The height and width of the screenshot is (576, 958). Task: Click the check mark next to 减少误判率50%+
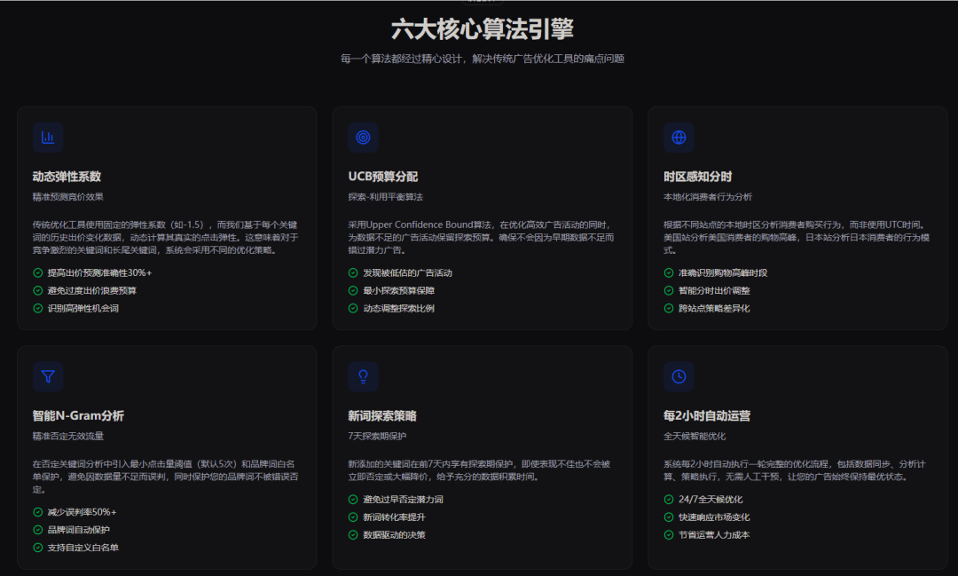pos(38,512)
